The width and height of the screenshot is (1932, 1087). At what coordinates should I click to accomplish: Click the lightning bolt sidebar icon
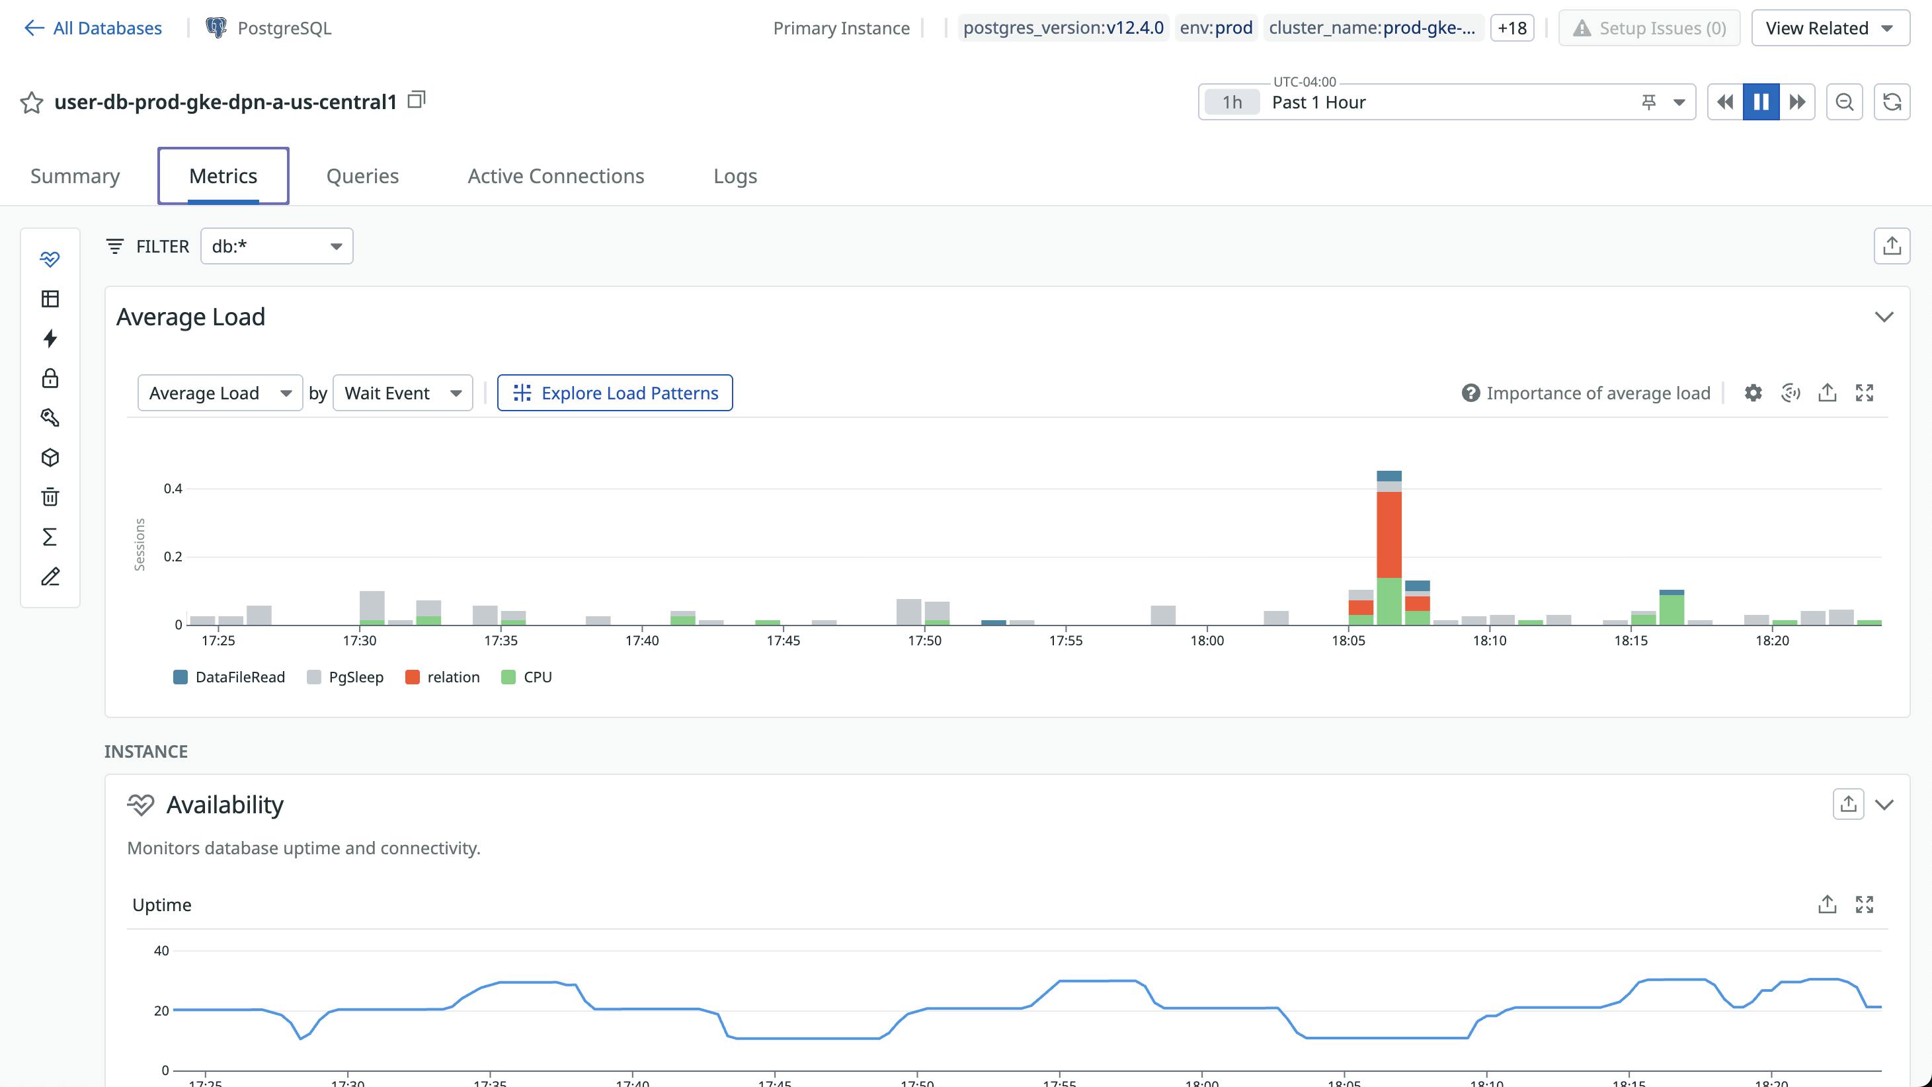(50, 339)
